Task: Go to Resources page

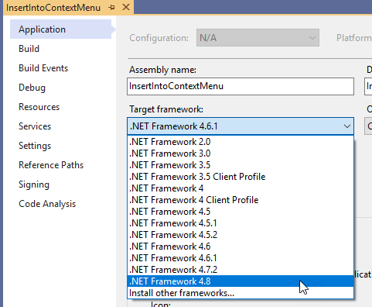Action: pyautogui.click(x=39, y=107)
